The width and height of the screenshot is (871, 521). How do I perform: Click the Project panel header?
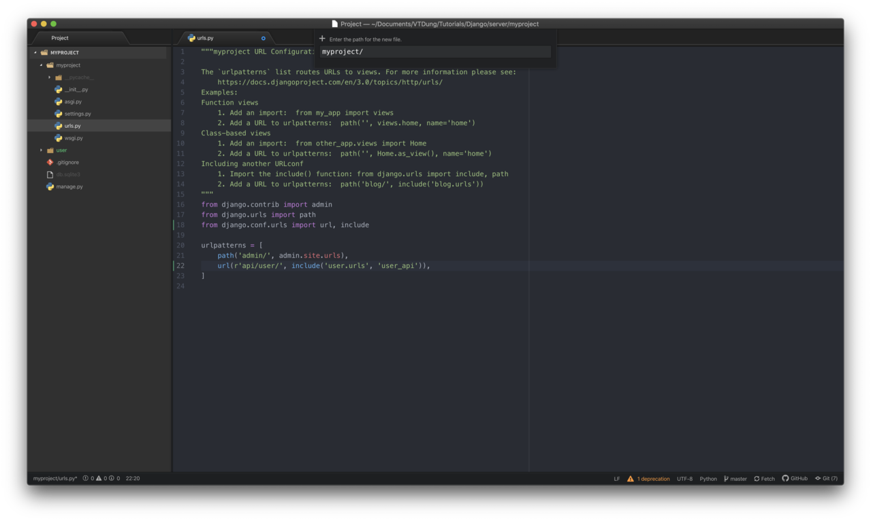59,37
